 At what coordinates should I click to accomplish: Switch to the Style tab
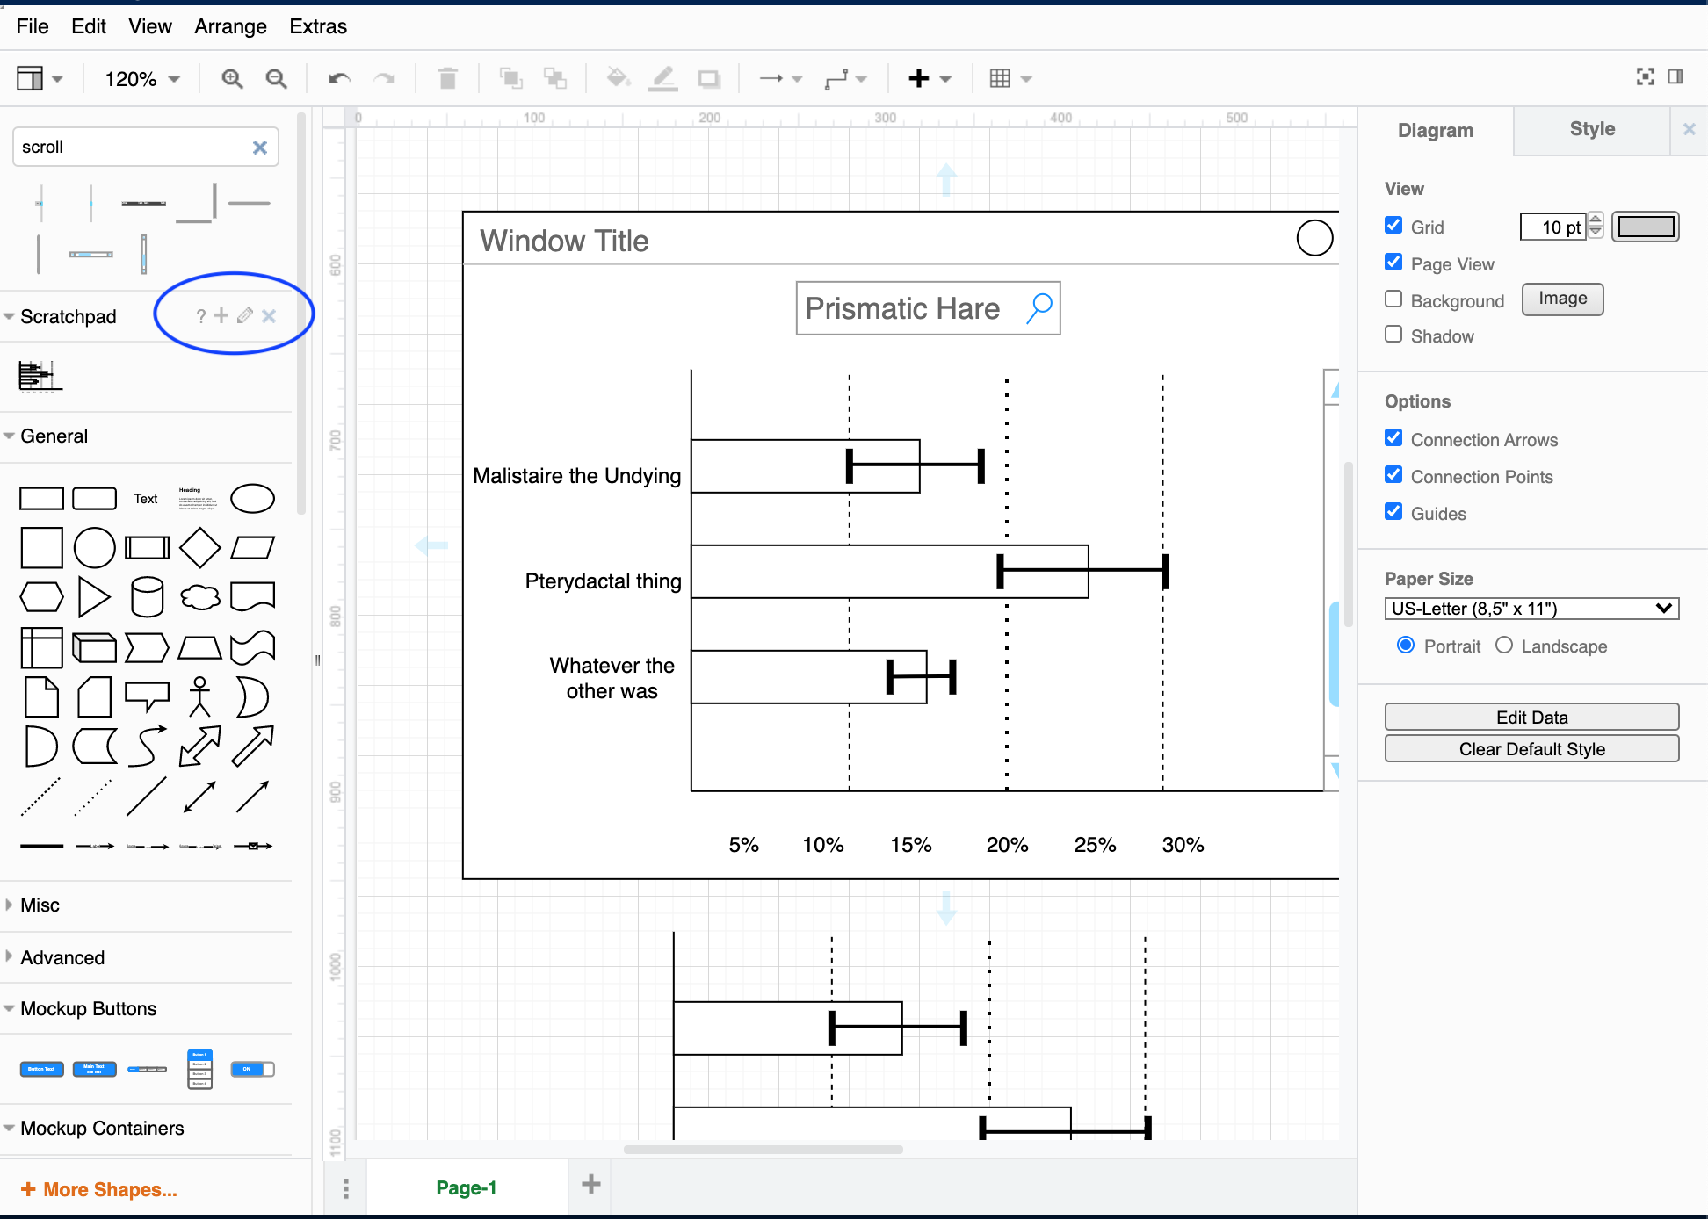click(x=1592, y=129)
